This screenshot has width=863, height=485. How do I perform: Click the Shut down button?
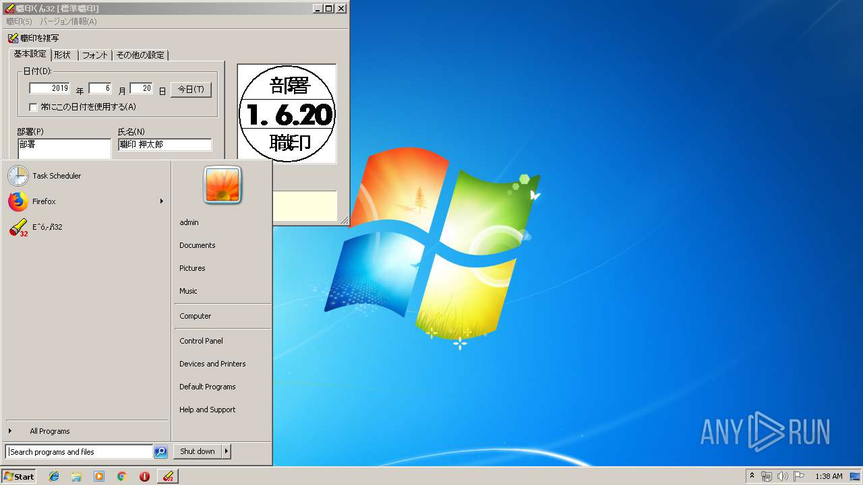198,451
